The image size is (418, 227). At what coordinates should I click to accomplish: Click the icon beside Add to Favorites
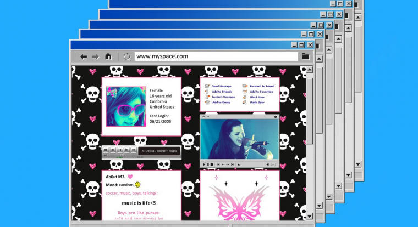point(245,92)
